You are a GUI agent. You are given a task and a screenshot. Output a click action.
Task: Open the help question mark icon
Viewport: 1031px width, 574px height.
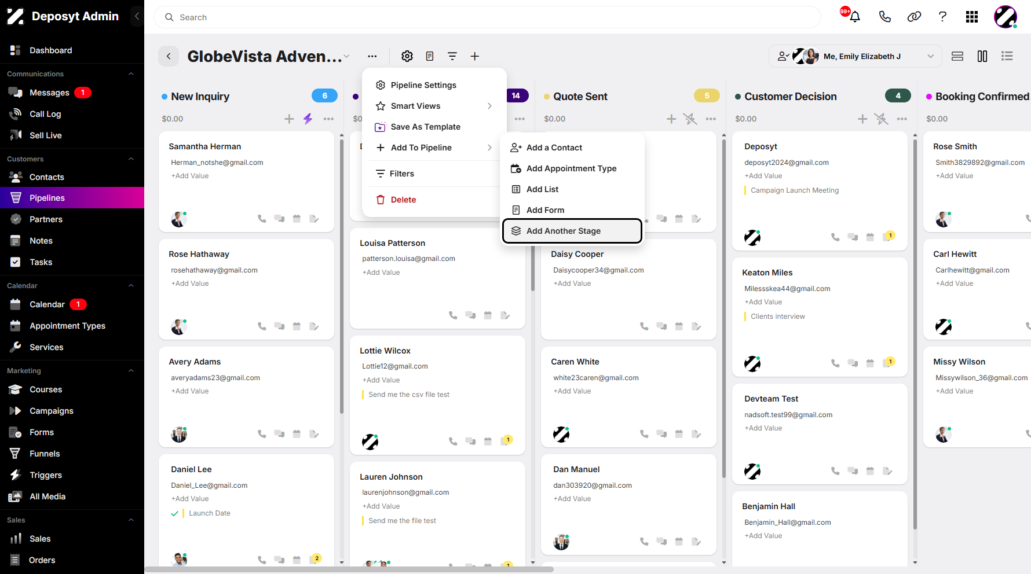pos(942,17)
